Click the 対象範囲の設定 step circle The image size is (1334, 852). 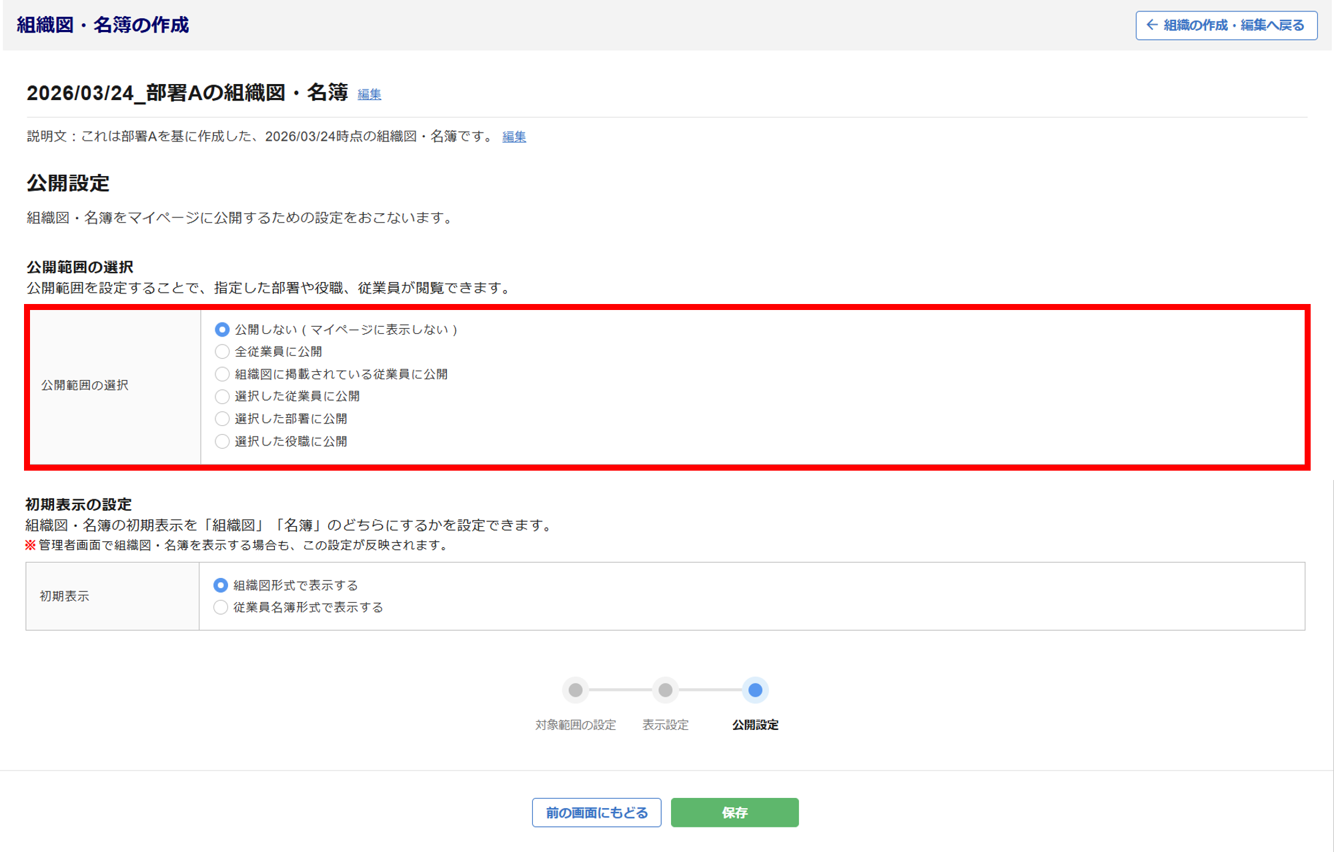[x=575, y=690]
